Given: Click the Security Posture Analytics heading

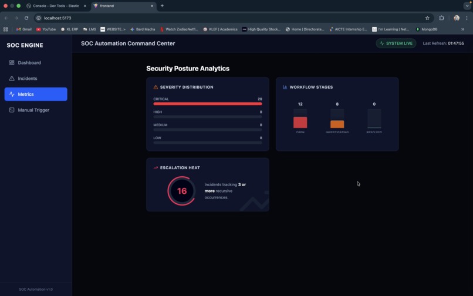Looking at the screenshot, I should point(188,69).
